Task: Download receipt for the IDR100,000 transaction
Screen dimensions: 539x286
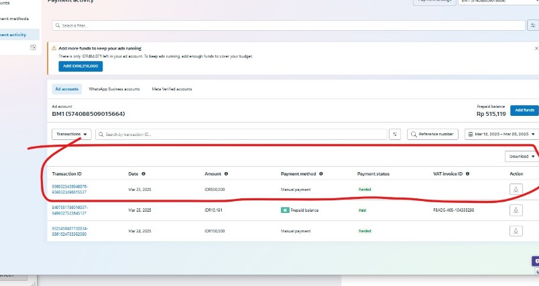Action: point(516,231)
